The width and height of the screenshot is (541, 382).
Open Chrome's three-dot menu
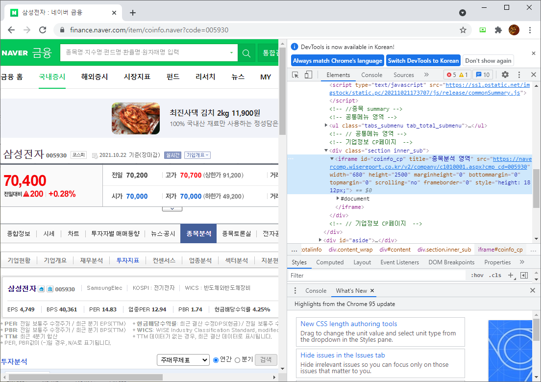(530, 30)
